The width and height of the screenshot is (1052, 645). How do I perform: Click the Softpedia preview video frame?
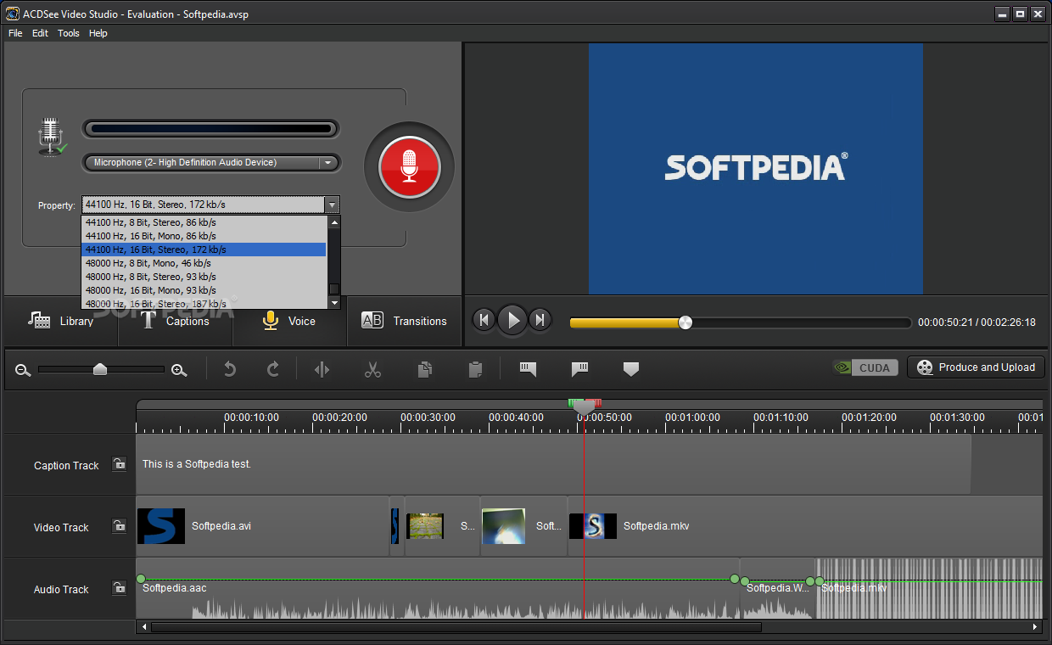tap(755, 169)
